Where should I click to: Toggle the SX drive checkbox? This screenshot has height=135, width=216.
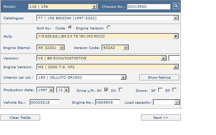click(106, 90)
